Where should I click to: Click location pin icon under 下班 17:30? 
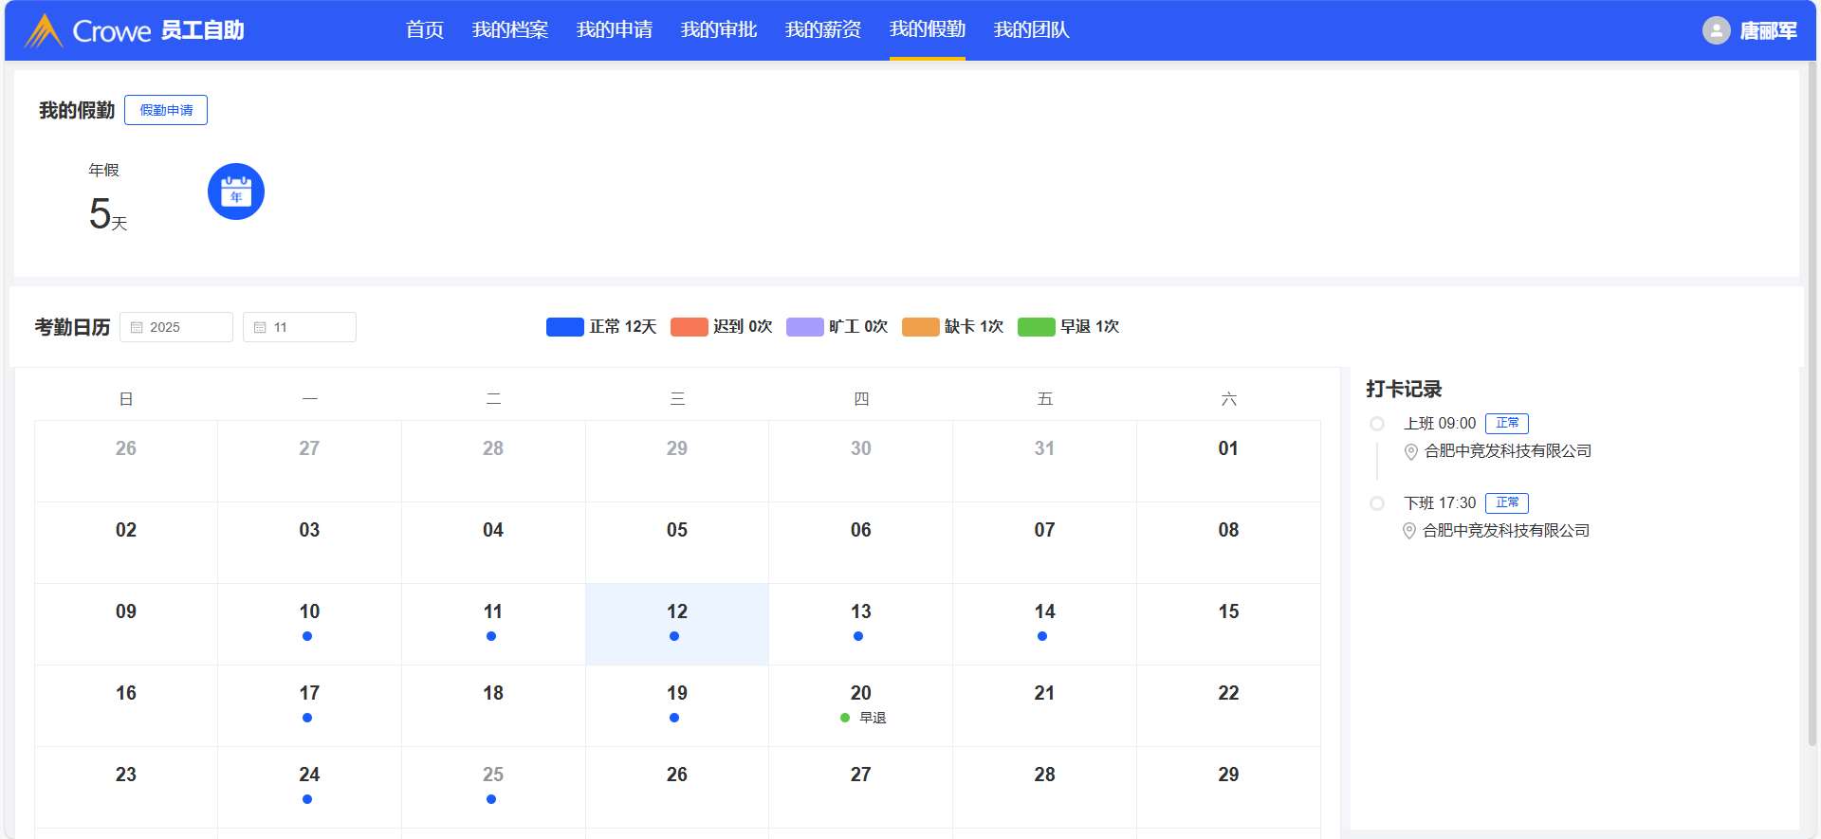click(1409, 532)
